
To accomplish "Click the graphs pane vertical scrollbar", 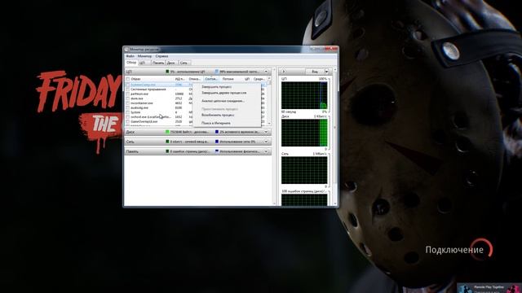I will [x=335, y=136].
